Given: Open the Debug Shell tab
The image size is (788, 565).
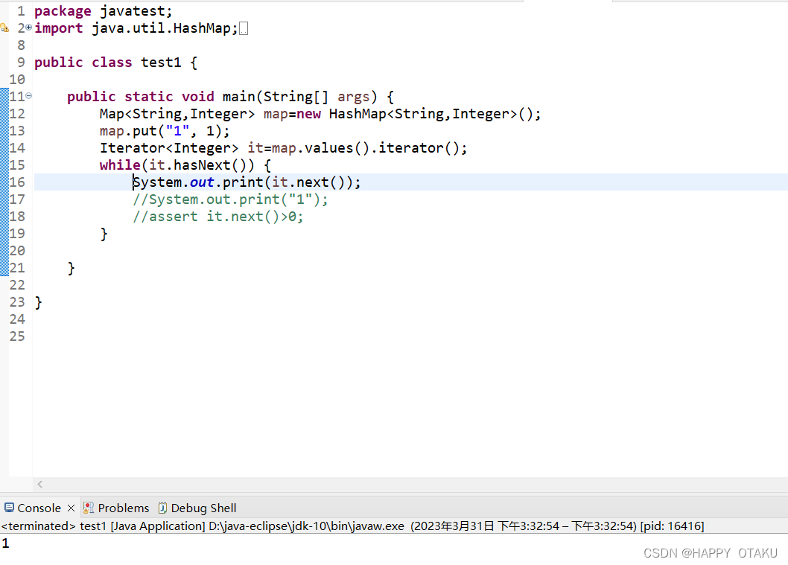Looking at the screenshot, I should (x=203, y=508).
